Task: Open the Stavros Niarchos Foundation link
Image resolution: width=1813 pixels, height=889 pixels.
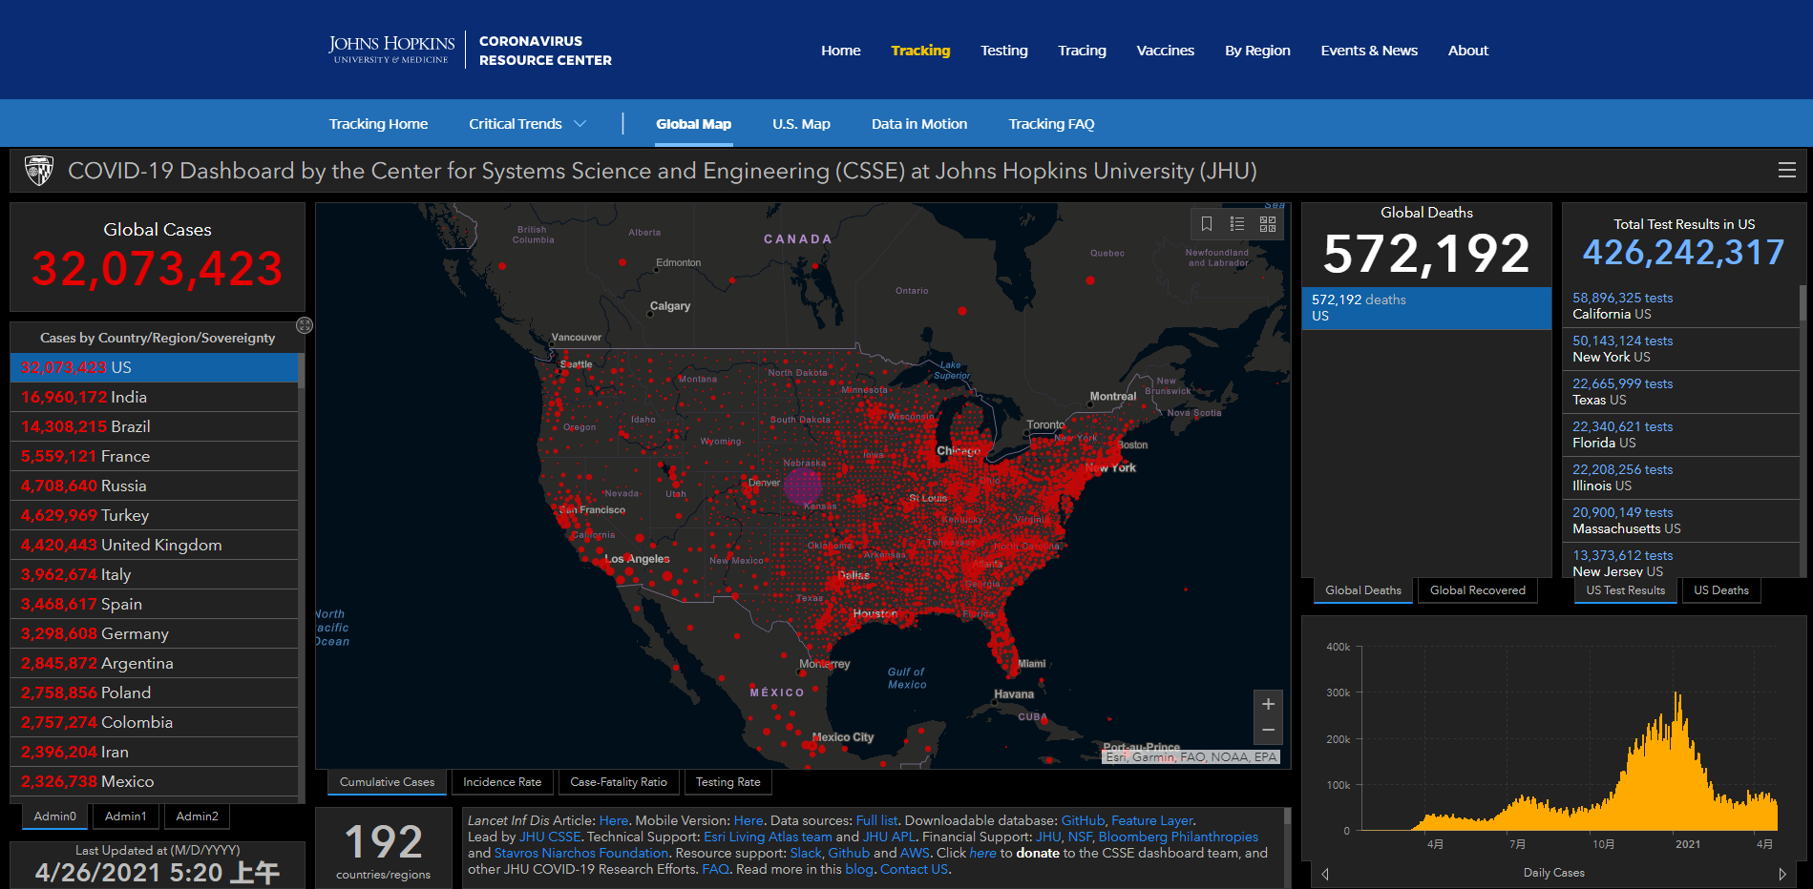Action: [581, 853]
